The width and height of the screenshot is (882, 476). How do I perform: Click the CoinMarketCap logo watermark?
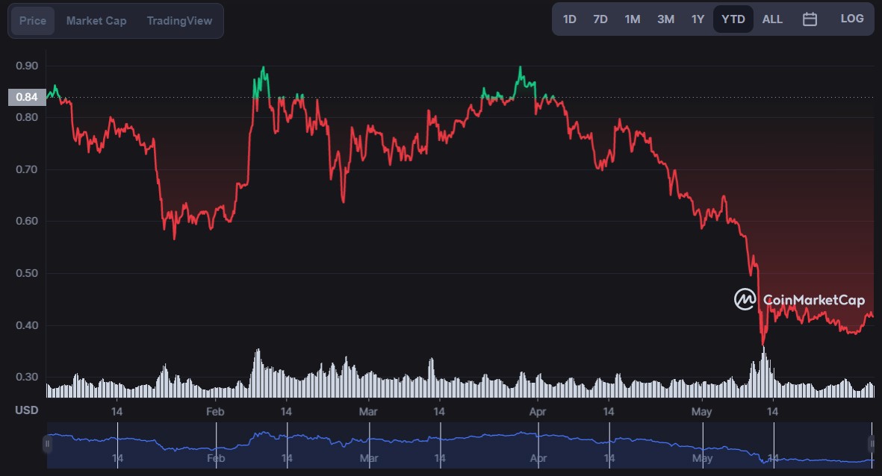click(x=799, y=299)
